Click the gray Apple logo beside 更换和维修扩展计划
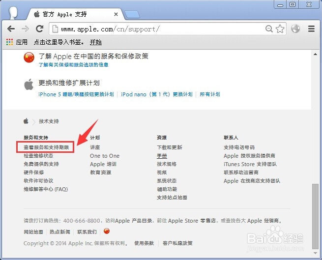Screen dimensions: 322x260 [29, 84]
